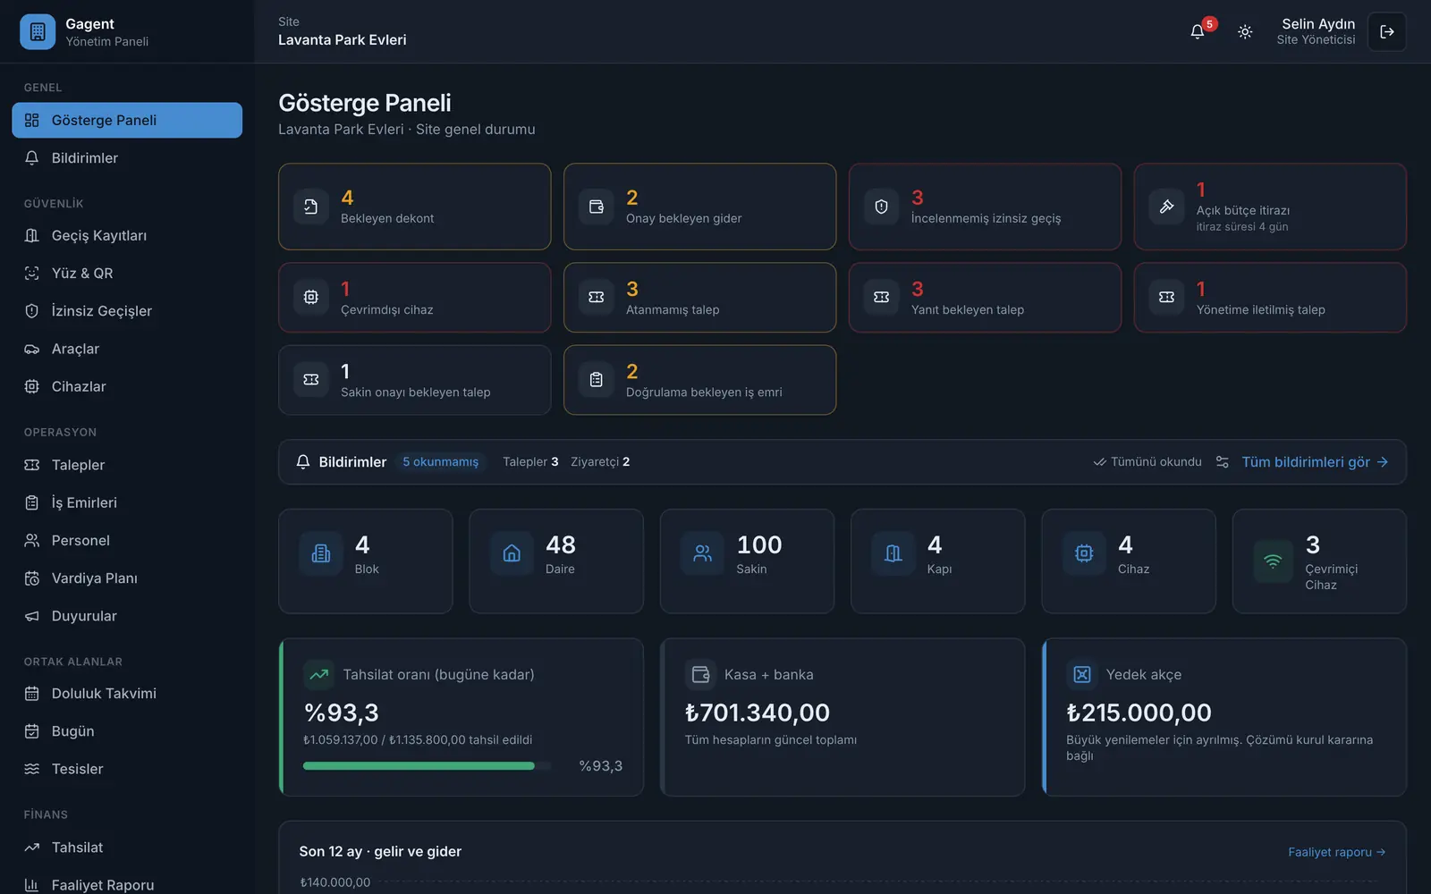Open Vardiya Planı sidebar item

pos(127,578)
